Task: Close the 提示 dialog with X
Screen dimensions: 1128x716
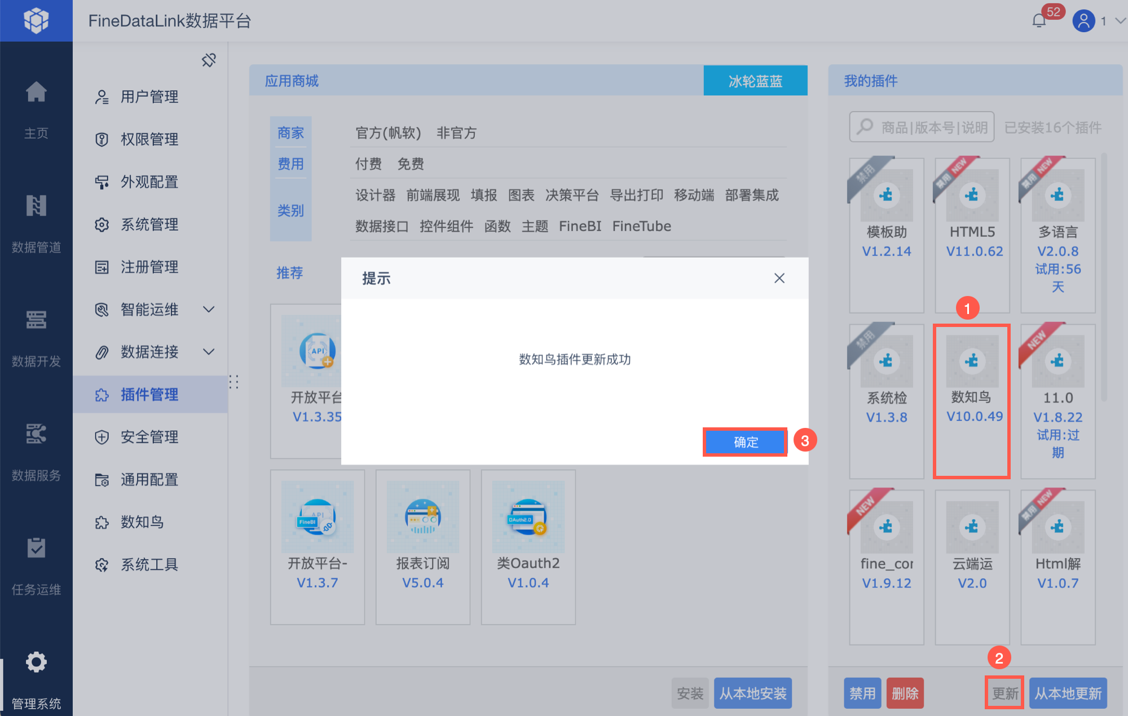Action: coord(779,278)
